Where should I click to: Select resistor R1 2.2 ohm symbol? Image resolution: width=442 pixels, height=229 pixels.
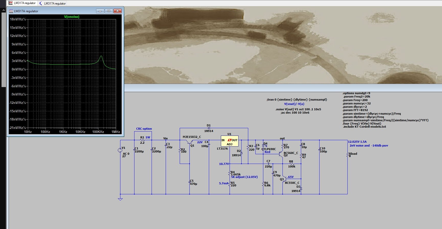[x=142, y=140]
